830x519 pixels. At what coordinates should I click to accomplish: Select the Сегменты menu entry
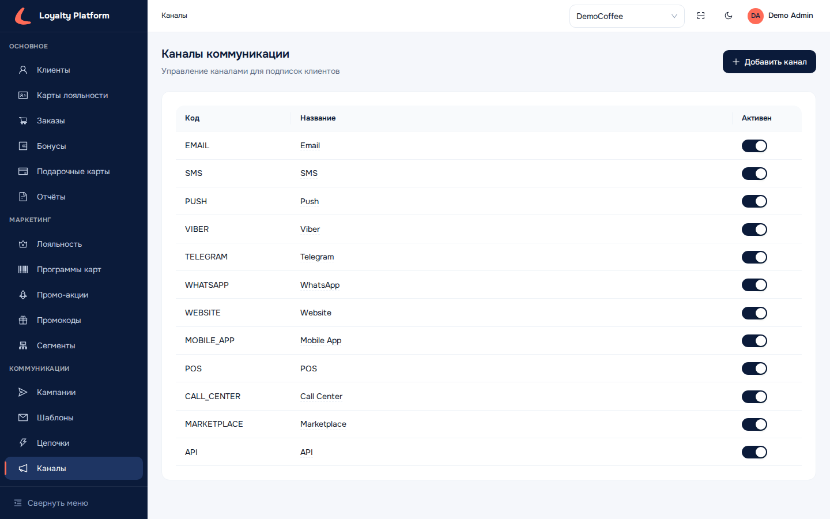[x=74, y=345]
